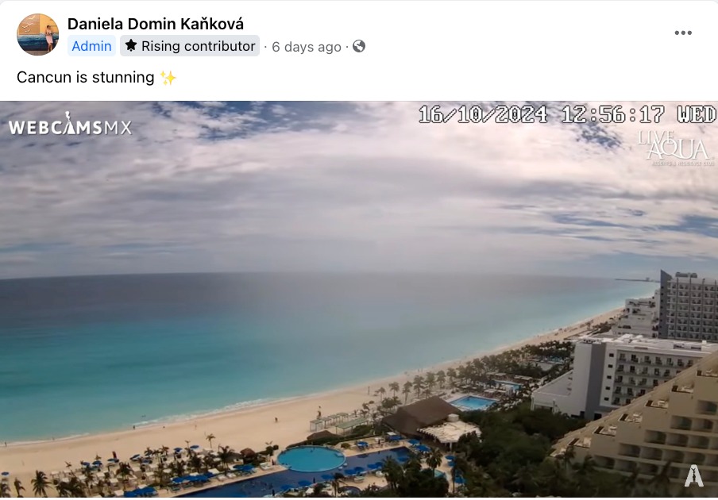Click the sparkles emoji in post text
The image size is (718, 500).
(168, 77)
